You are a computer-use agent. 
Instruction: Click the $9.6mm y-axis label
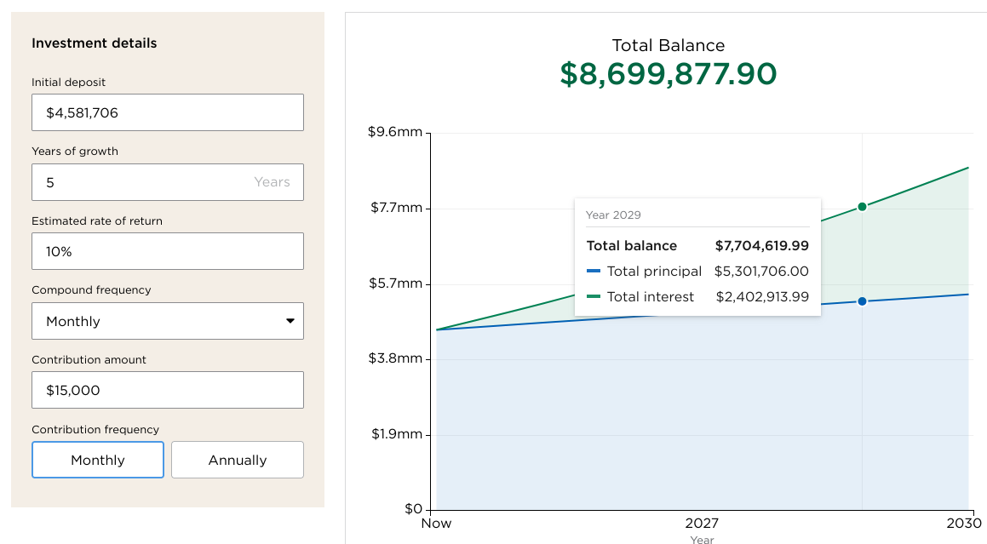[x=395, y=132]
